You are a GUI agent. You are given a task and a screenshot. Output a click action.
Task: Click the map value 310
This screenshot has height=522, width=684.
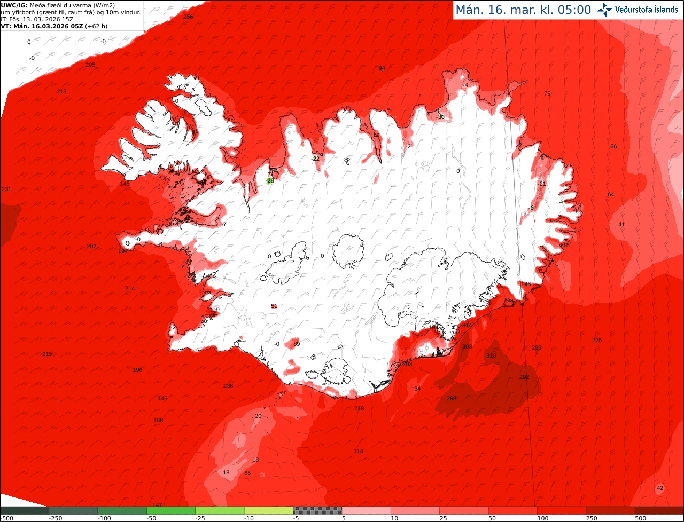[491, 355]
